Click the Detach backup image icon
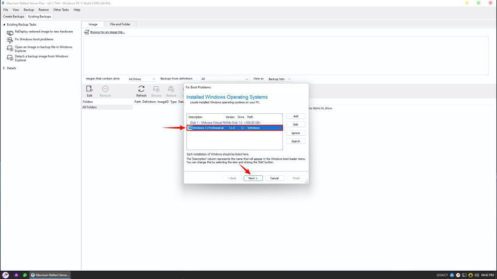The image size is (497, 279). coord(10,58)
